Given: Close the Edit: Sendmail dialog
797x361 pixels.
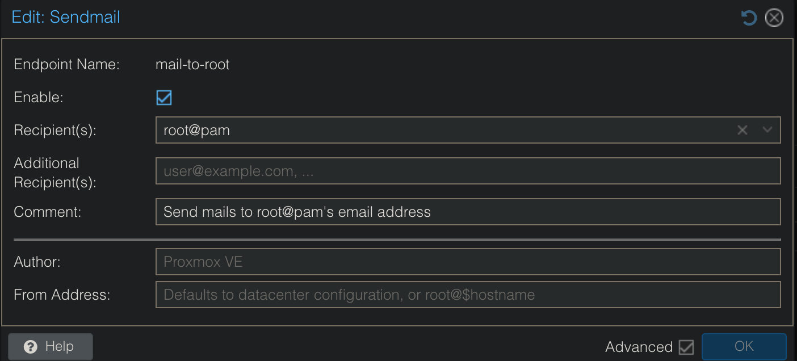Looking at the screenshot, I should pos(774,18).
